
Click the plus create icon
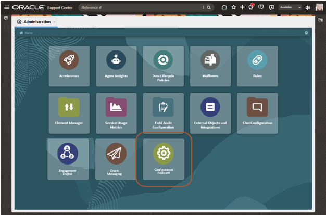point(242,7)
